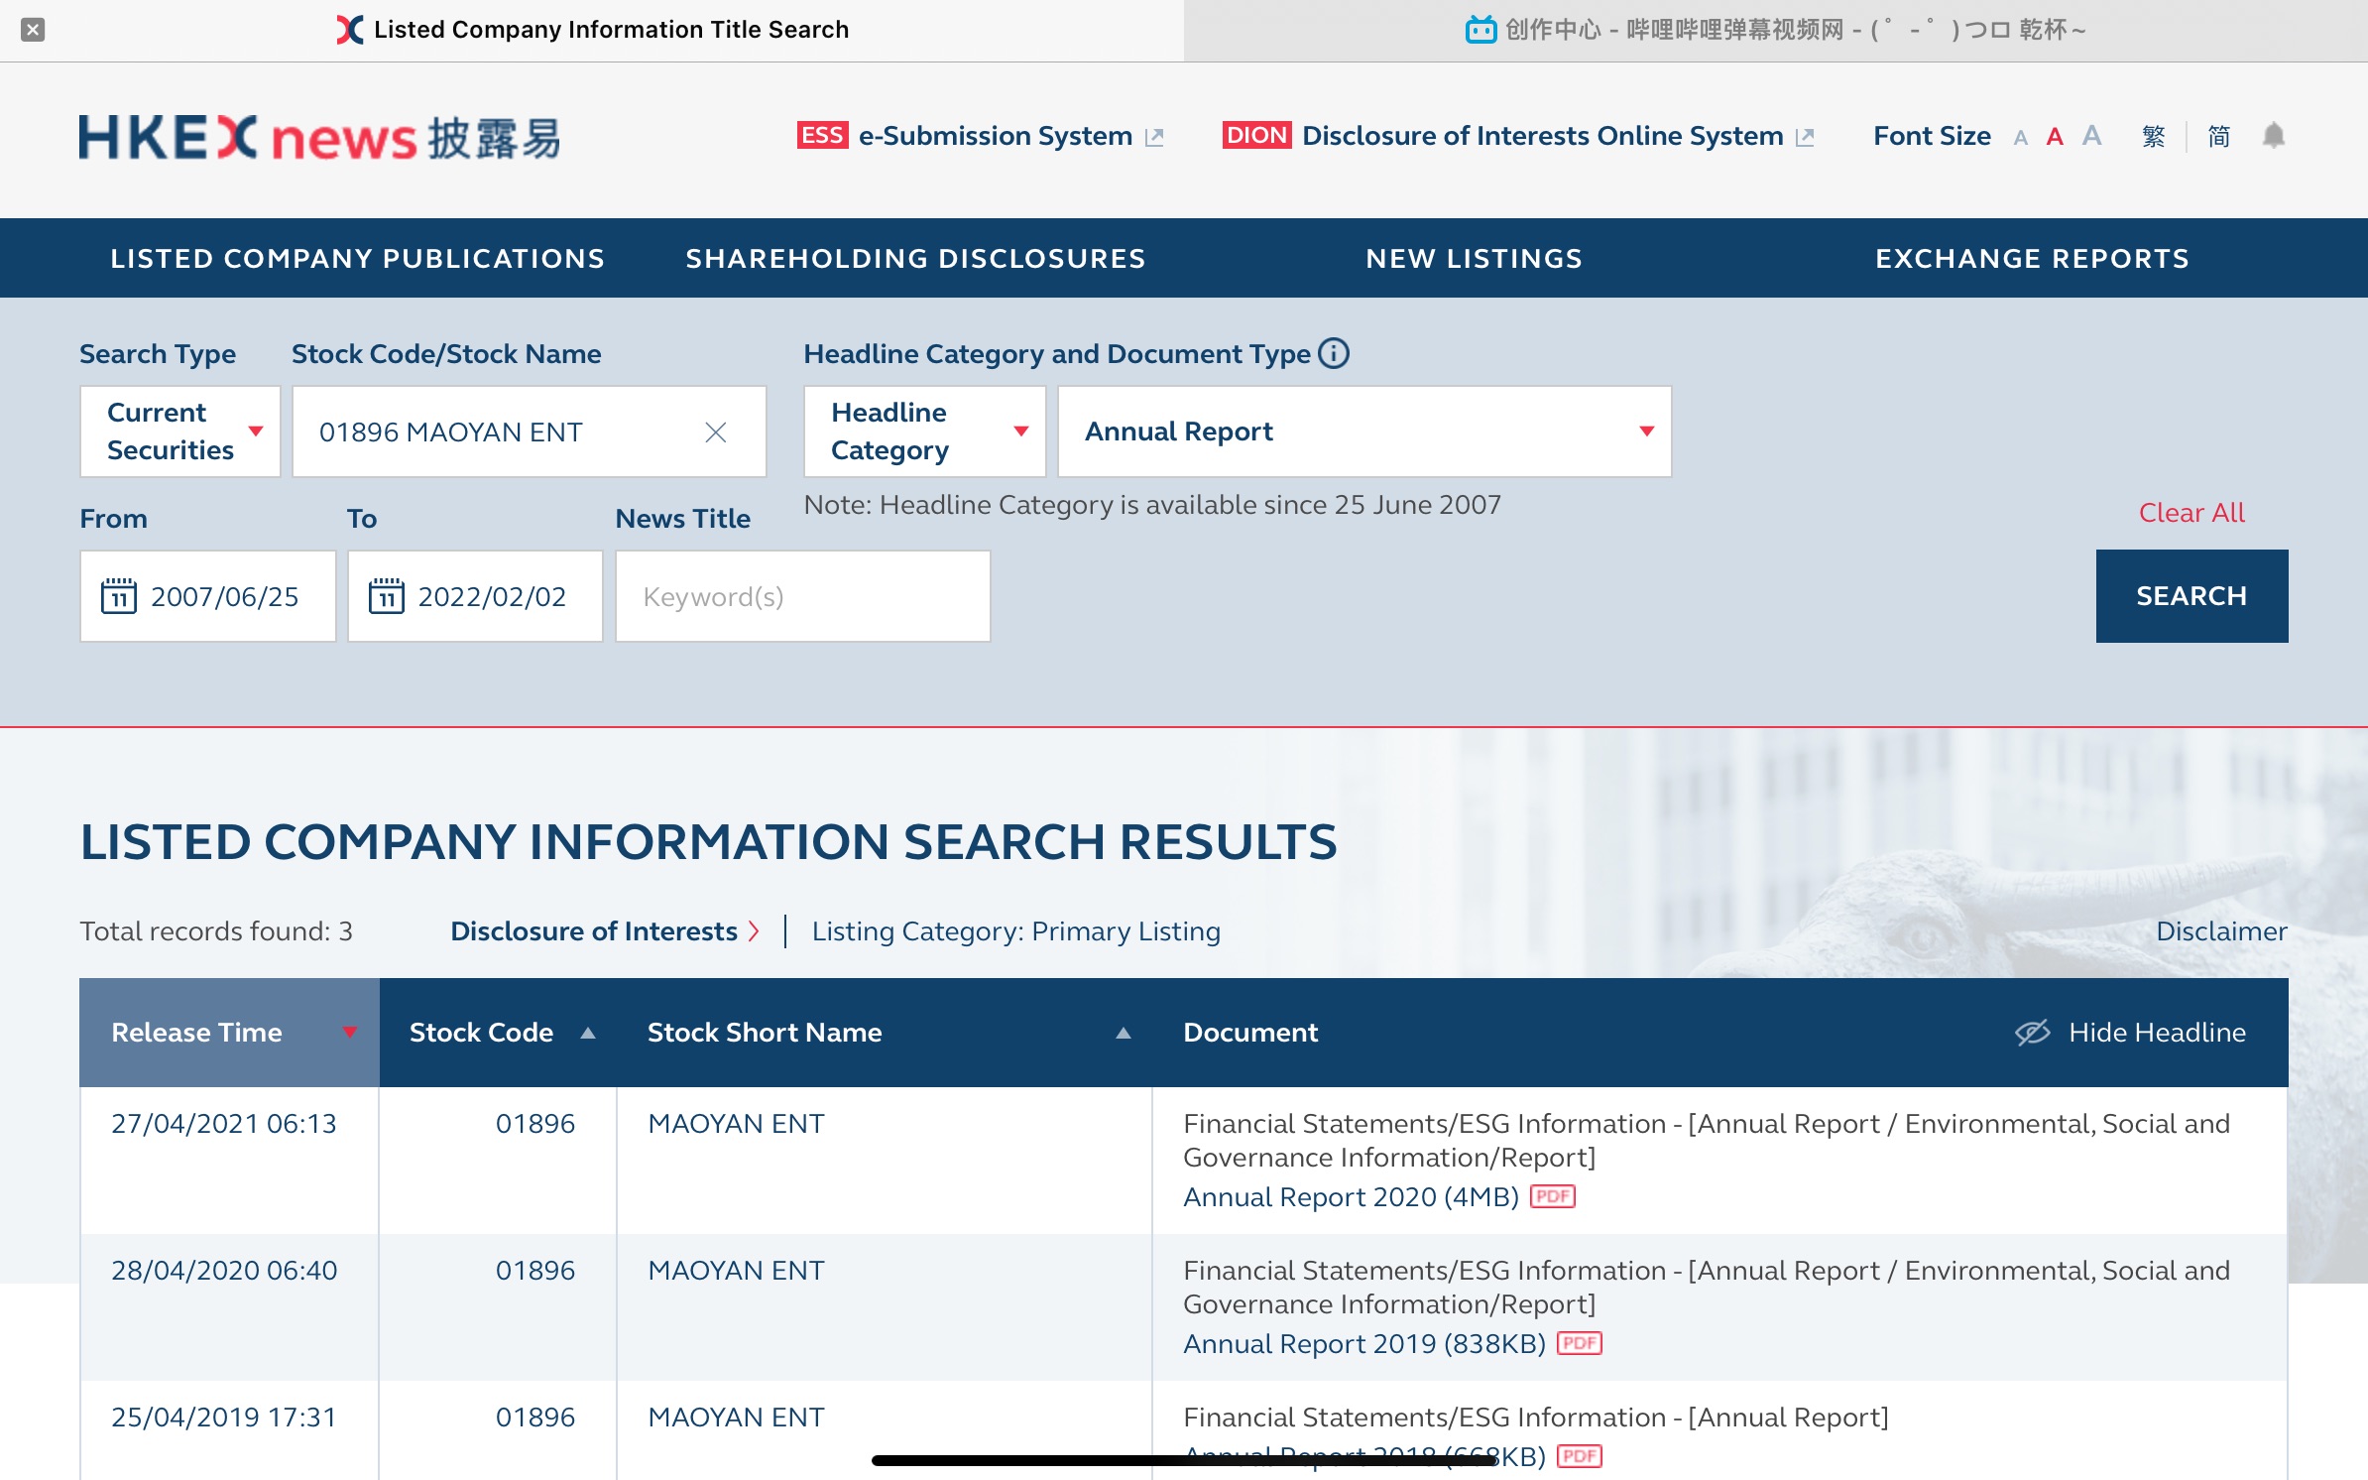Select the small font size A
Viewport: 2368px width, 1480px height.
pos(2020,138)
